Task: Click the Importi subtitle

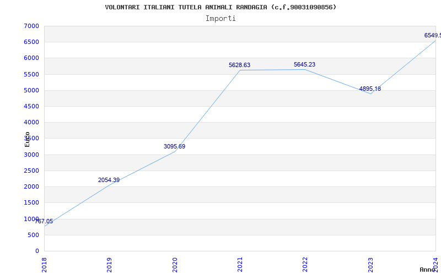Action: tap(220, 19)
